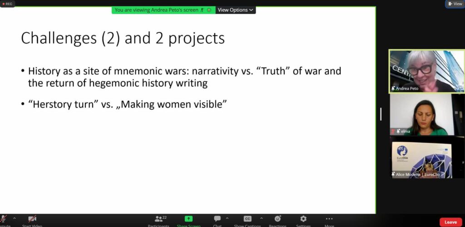Click the green Share Screen icon
Screen dimensions: 465x227
(188, 219)
